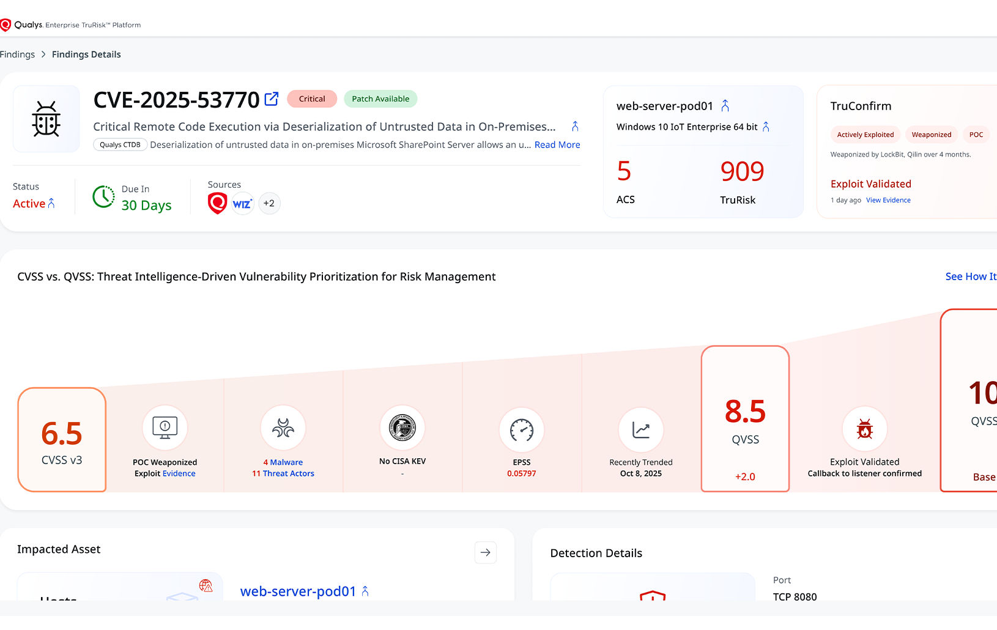997x630 pixels.
Task: Click the Actively Exploited tag
Action: pyautogui.click(x=865, y=135)
